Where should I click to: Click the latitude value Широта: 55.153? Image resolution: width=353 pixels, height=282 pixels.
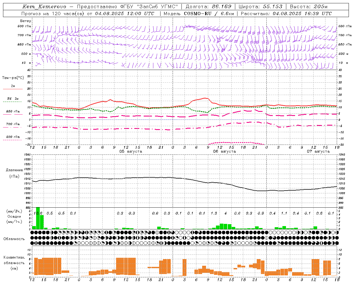coord(261,7)
